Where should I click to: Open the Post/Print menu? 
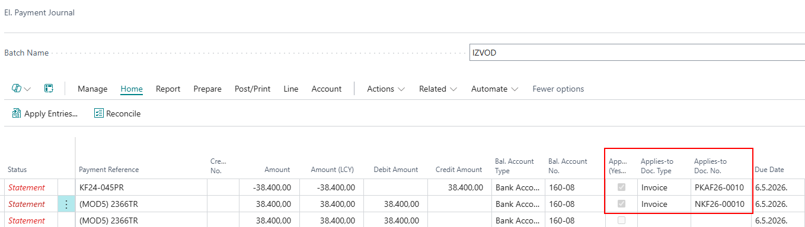[x=253, y=89]
